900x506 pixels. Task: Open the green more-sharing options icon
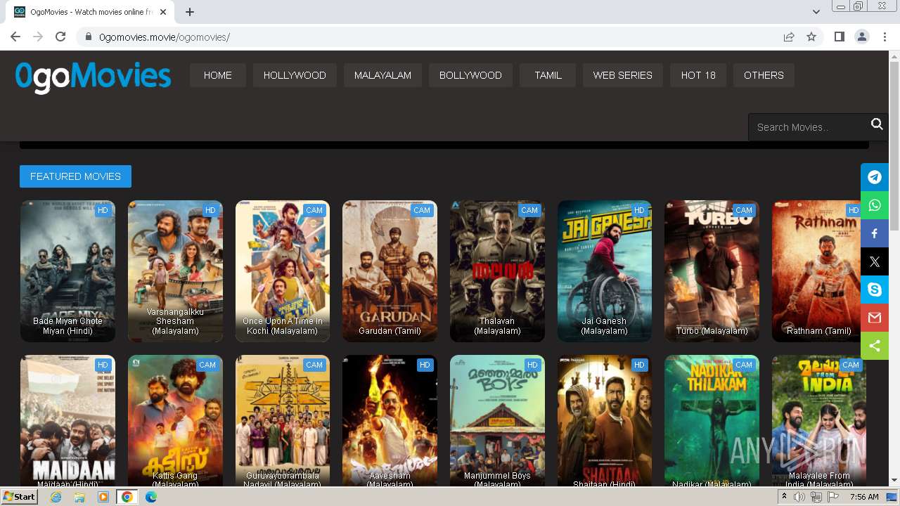[875, 346]
